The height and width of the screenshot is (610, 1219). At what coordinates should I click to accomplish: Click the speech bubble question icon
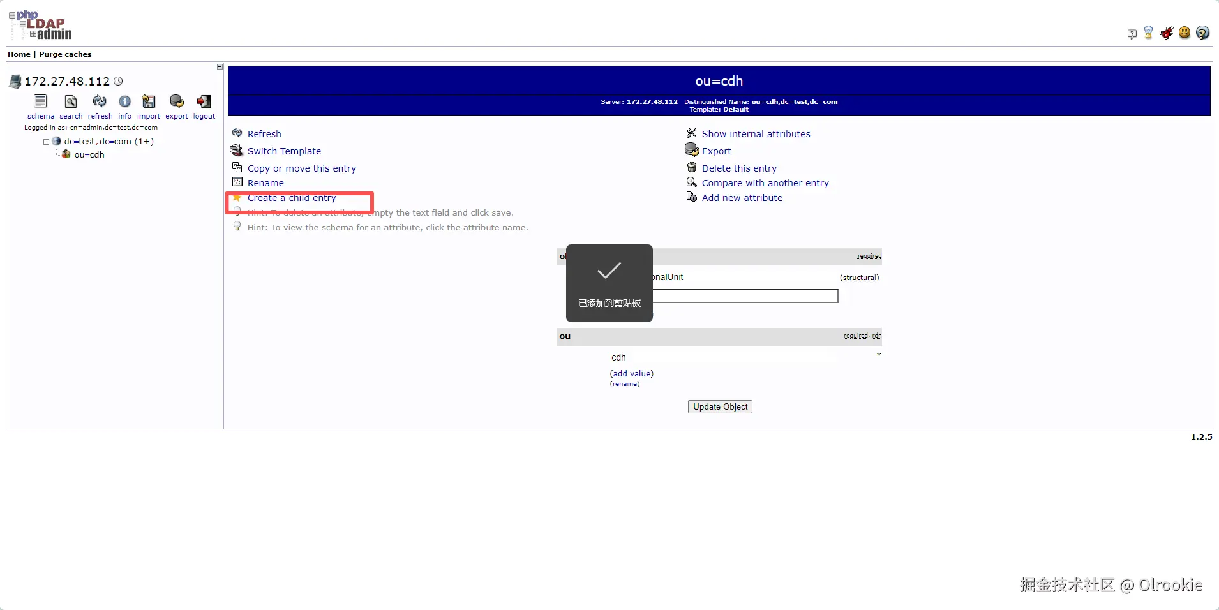pos(1132,34)
